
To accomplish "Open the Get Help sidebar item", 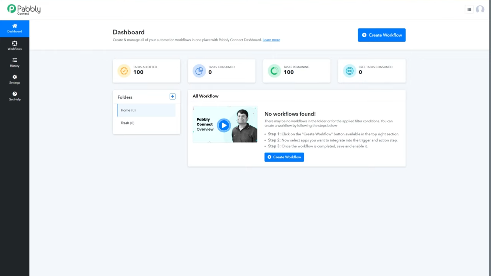I will pos(15,96).
